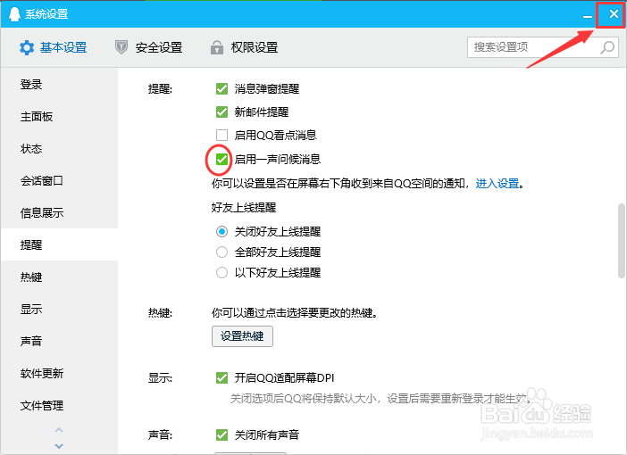Click the shield icon beside 安全设置
Image resolution: width=627 pixels, height=455 pixels.
121,47
